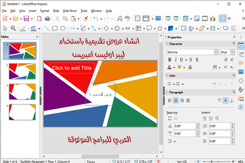This screenshot has height=163, width=245.
Task: Open Find and Replace icon
Action: tap(120, 19)
